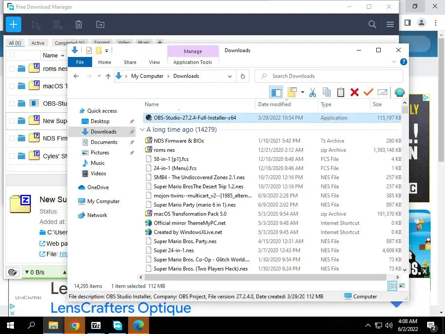The image size is (445, 334).
Task: Tick checkbox for New Super download row
Action: pyautogui.click(x=12, y=121)
